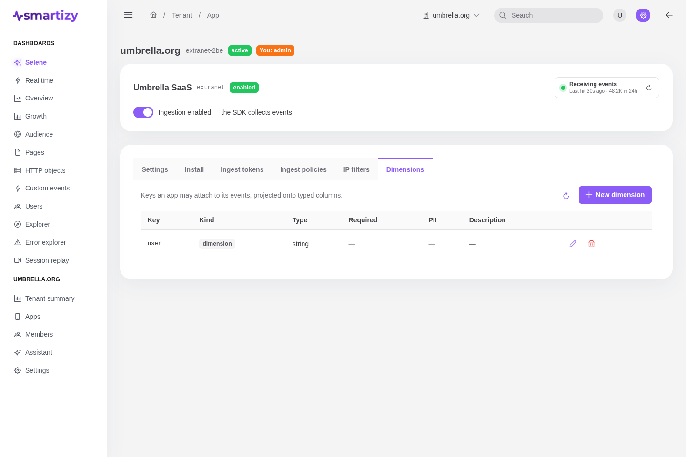Click the Assistant sparkle icon
The image size is (686, 457).
pos(18,353)
